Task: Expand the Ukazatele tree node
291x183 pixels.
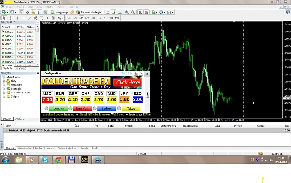Action: [x=4, y=85]
